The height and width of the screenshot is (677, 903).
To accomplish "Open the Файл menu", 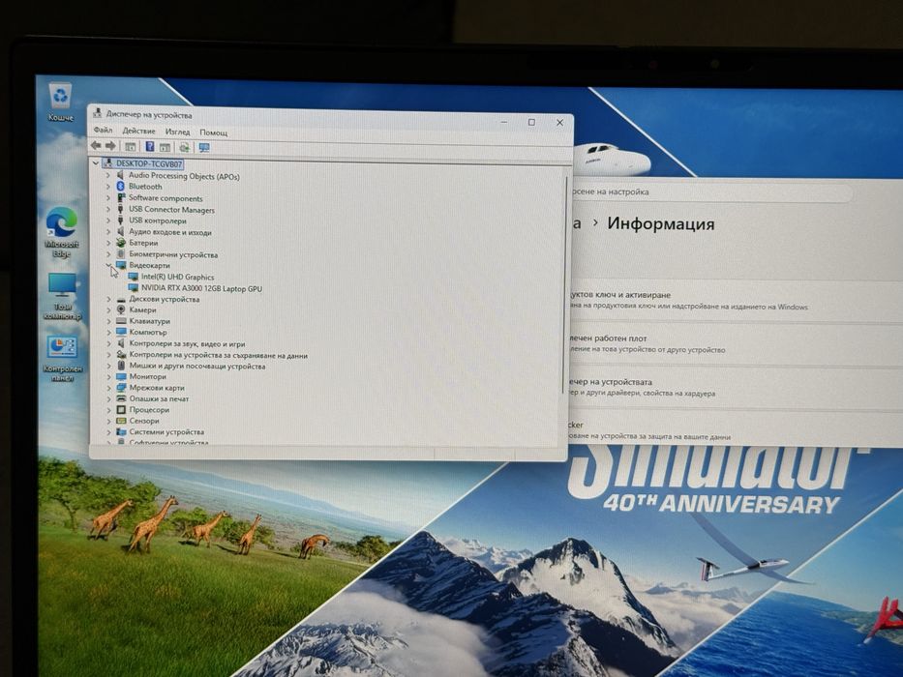I will (x=104, y=131).
